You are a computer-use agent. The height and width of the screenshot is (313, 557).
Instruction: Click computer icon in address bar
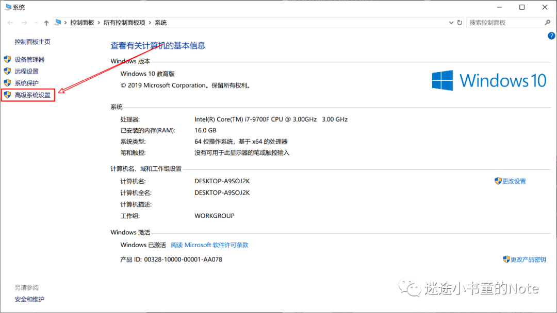tap(58, 22)
